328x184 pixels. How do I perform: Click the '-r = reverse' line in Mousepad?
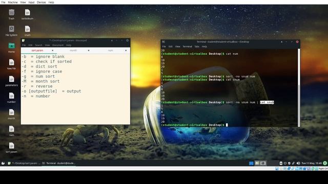pos(37,86)
